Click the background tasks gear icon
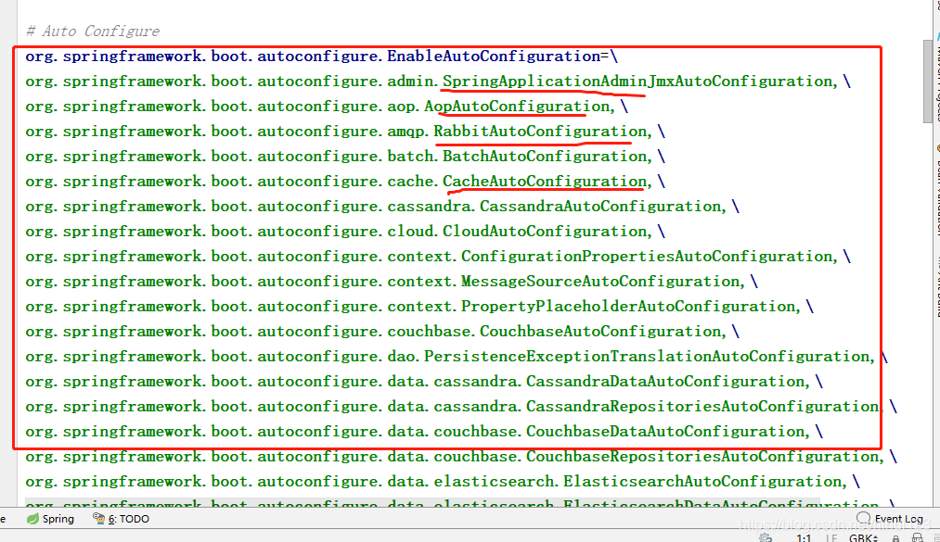This screenshot has height=542, width=940. point(766,538)
